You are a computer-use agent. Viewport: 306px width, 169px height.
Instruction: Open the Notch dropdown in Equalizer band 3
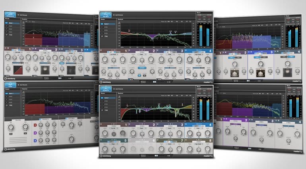pyautogui.click(x=170, y=128)
